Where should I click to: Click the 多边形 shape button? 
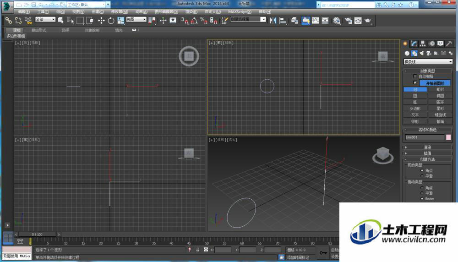415,109
